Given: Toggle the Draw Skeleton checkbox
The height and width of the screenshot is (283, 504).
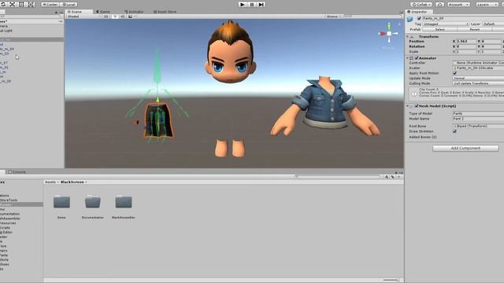Looking at the screenshot, I should (455, 131).
